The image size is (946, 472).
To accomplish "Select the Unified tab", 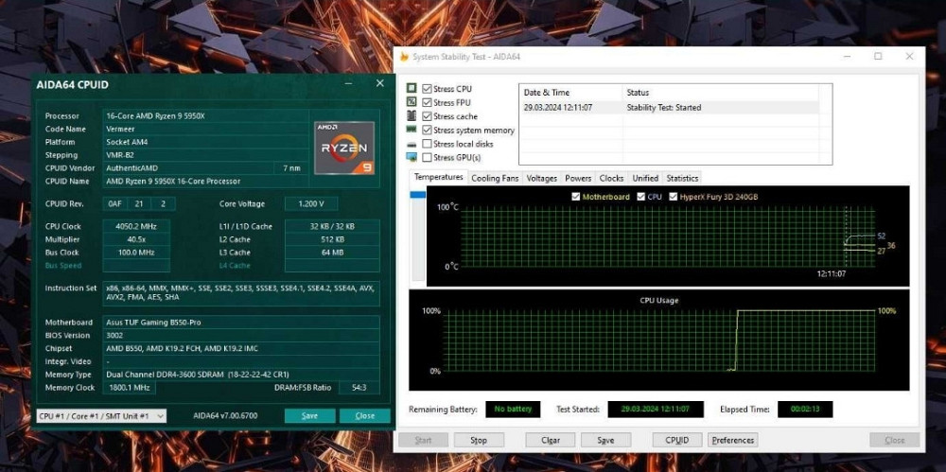I will click(x=645, y=178).
